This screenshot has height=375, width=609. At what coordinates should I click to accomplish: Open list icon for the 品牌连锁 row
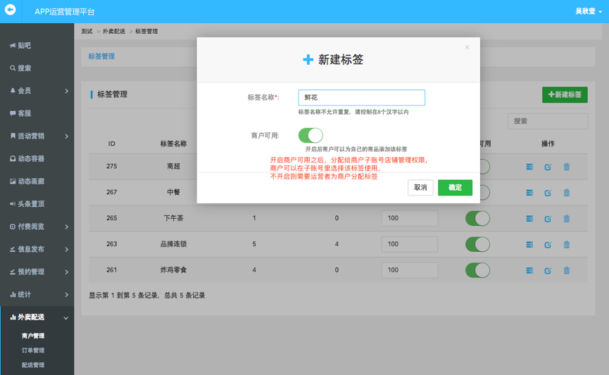[529, 245]
